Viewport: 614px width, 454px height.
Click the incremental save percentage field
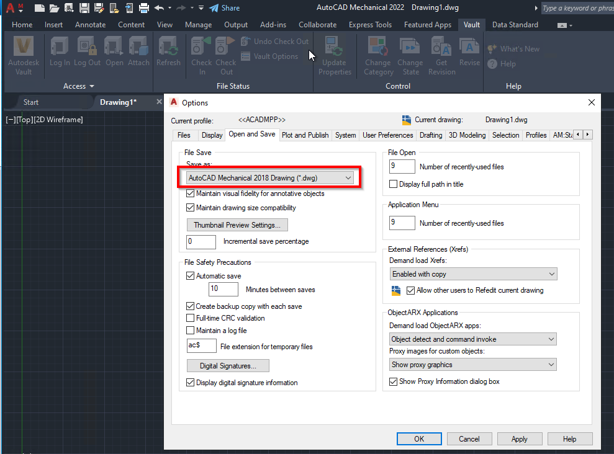coord(201,242)
